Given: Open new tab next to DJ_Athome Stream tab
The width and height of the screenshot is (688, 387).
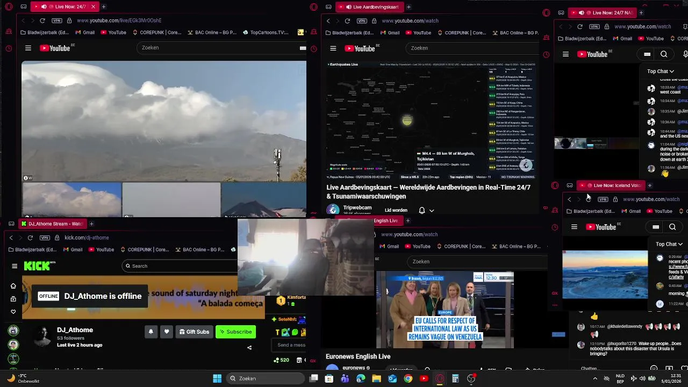Looking at the screenshot, I should click(x=91, y=224).
